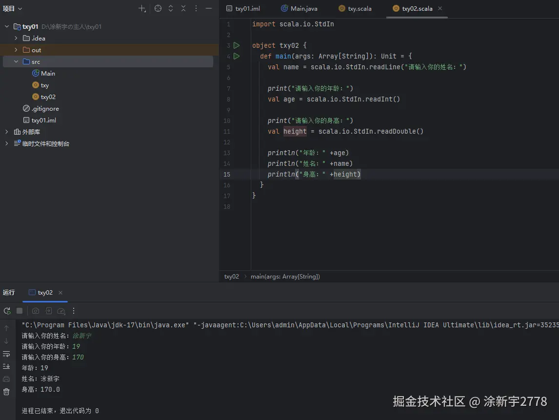Switch to txy.scala editor tab
This screenshot has width=559, height=420.
(x=355, y=9)
